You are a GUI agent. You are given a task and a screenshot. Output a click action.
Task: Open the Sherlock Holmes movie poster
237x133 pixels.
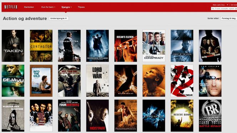point(97,46)
